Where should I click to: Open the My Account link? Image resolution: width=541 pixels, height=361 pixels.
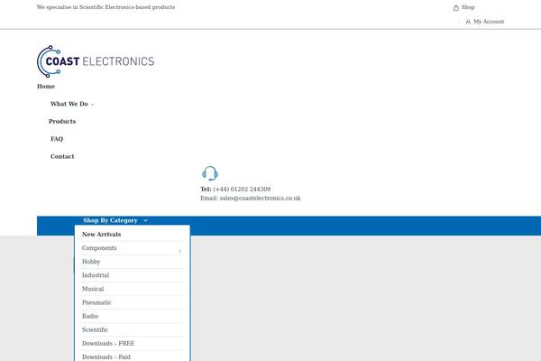[489, 22]
